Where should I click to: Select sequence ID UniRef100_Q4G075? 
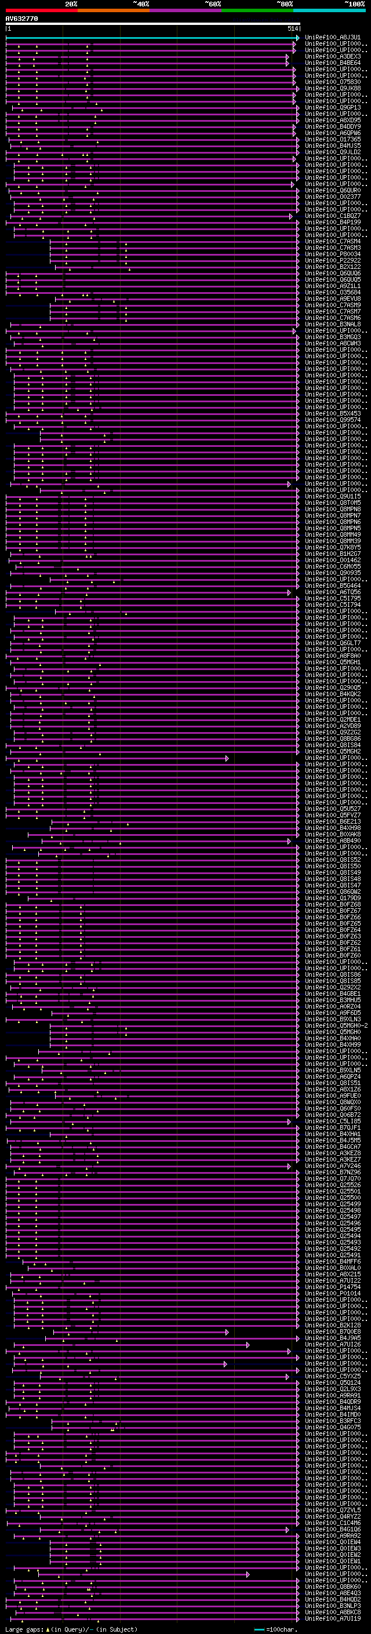coord(333,1427)
